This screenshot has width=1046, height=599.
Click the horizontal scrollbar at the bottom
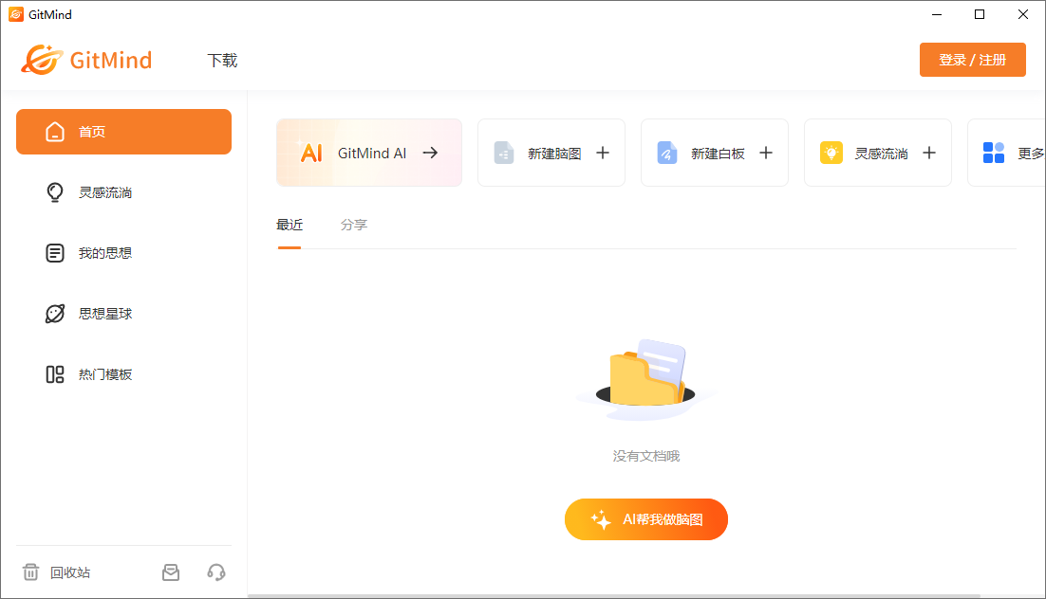[614, 595]
